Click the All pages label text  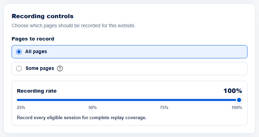coord(36,52)
